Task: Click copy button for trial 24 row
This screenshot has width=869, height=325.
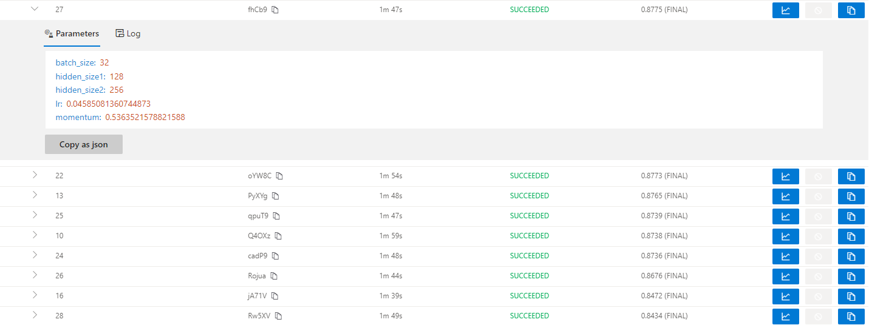Action: (x=851, y=256)
